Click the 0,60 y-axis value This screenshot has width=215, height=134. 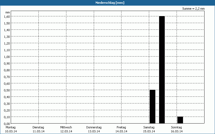click(x=7, y=84)
